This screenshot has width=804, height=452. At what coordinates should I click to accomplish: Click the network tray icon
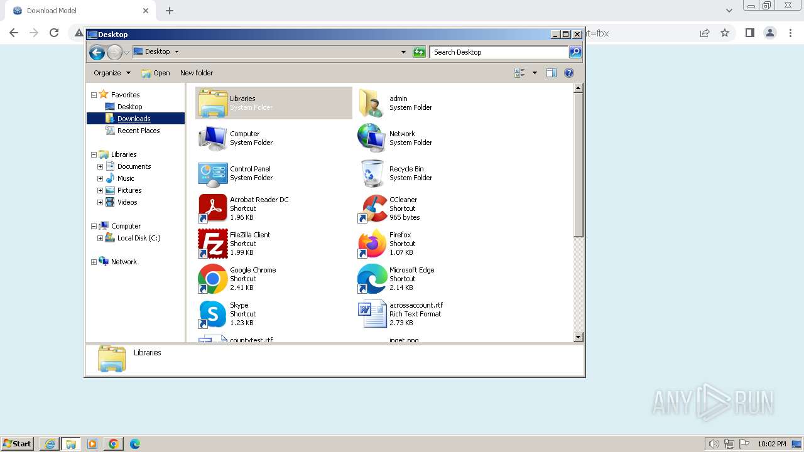click(x=729, y=444)
